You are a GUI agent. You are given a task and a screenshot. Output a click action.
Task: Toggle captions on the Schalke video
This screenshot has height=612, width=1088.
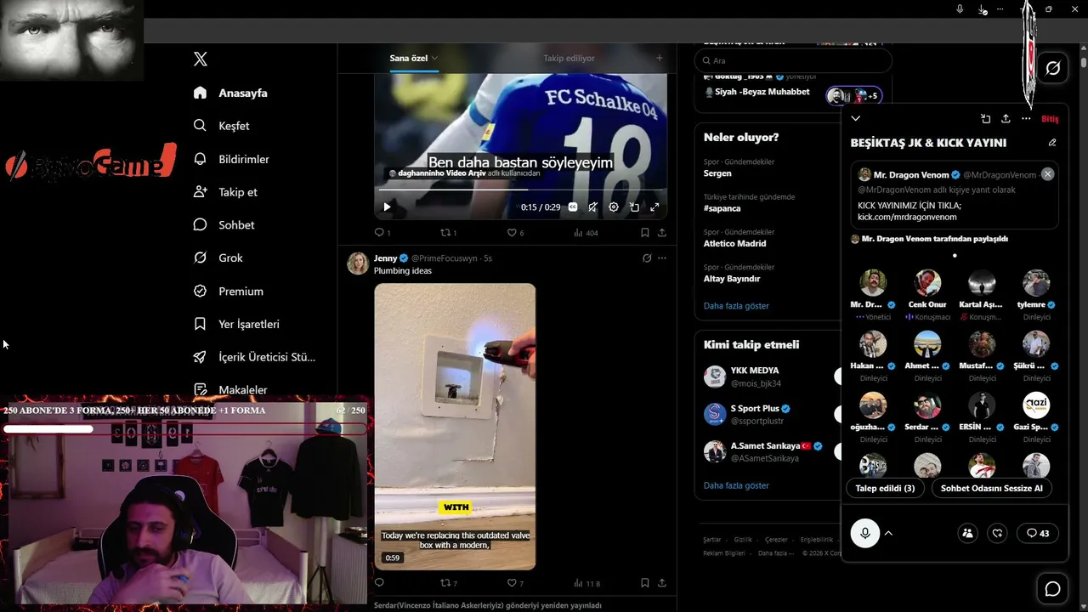573,207
